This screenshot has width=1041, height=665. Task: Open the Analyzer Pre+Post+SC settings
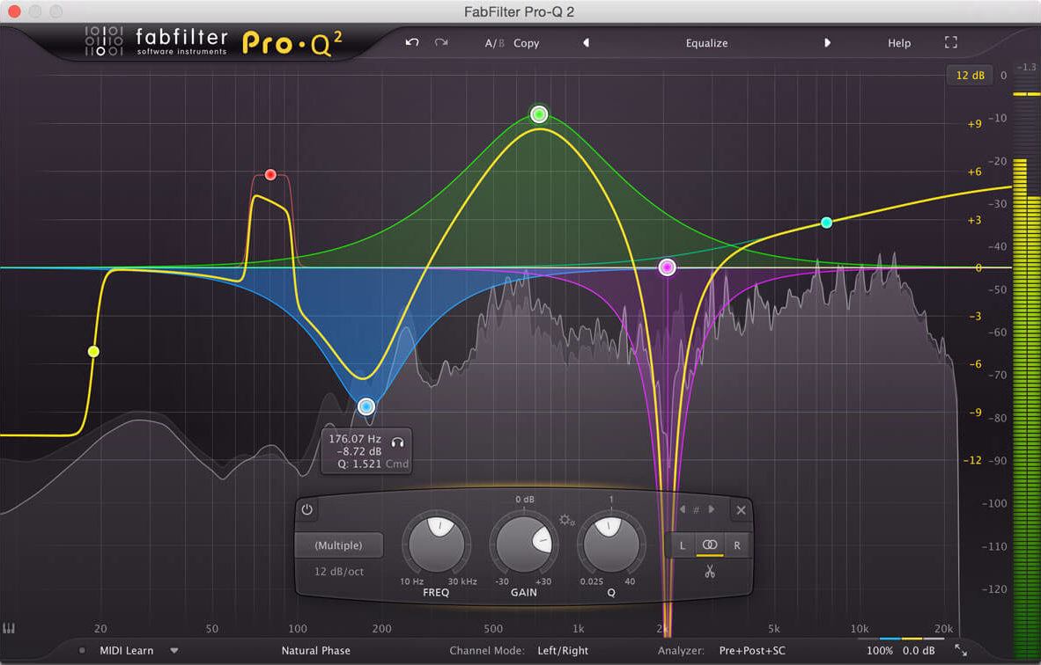pos(751,650)
